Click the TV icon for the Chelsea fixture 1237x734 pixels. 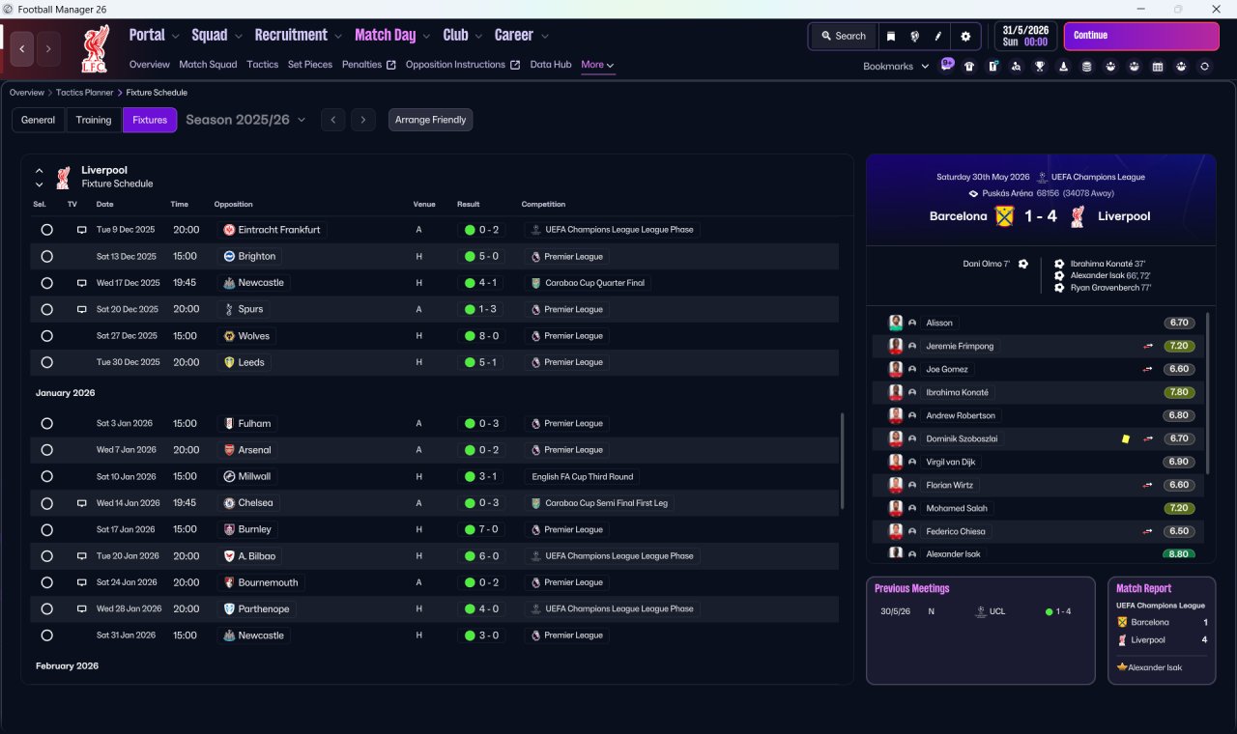[82, 503]
